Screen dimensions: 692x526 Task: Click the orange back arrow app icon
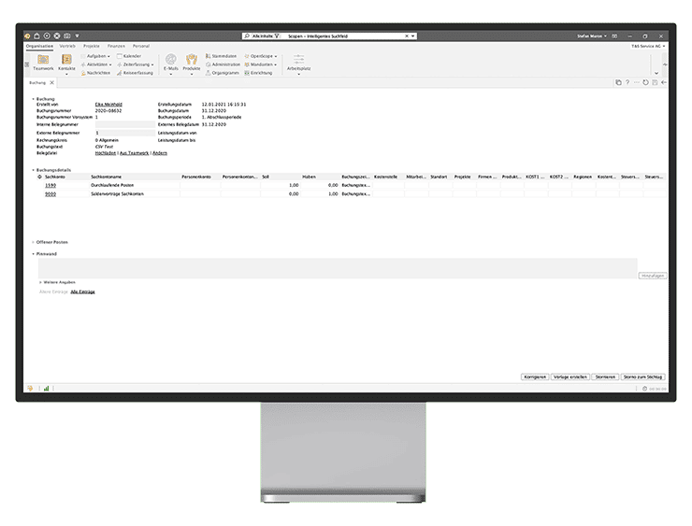click(x=27, y=36)
